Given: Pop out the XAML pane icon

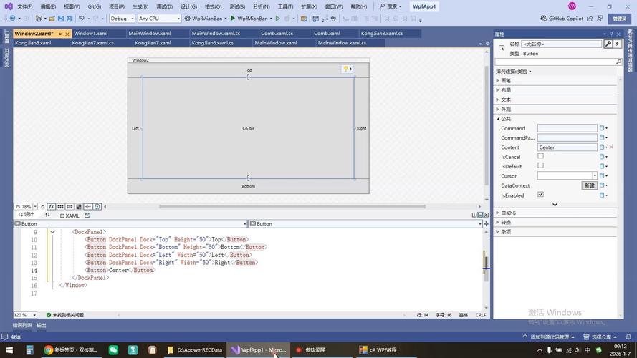Looking at the screenshot, I should pos(87,216).
